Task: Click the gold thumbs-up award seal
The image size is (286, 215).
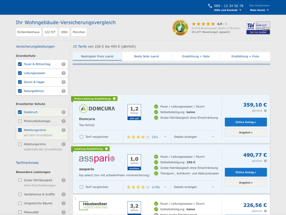Action: (180, 28)
